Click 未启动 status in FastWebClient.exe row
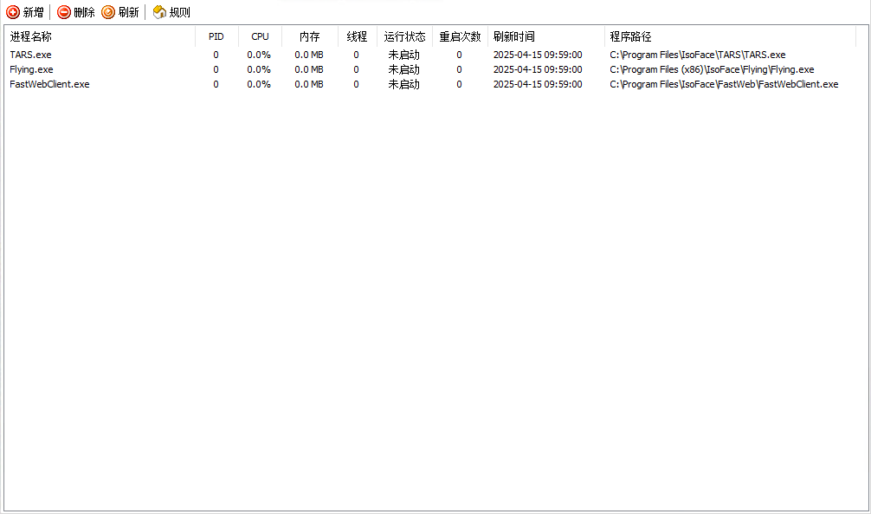871x514 pixels. [403, 85]
